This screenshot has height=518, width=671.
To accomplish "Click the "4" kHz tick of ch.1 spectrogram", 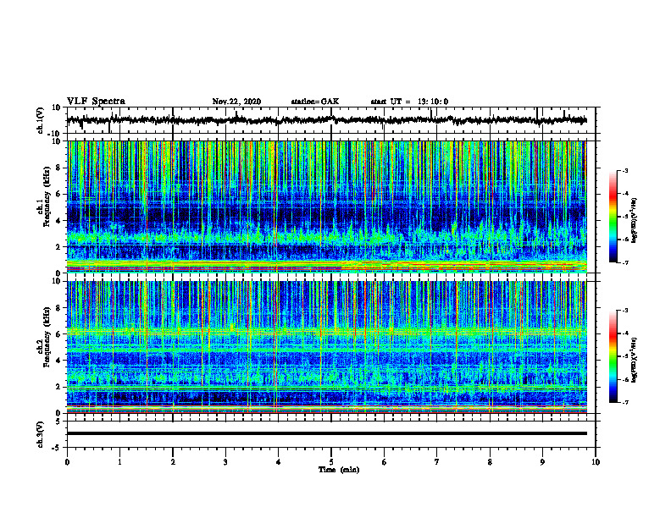I will (x=59, y=221).
